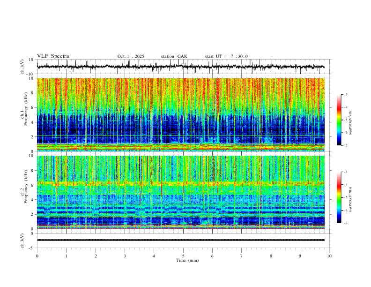Click the "6" kHz tick on ch.1 frequency axis
371x287 pixels.
[x=32, y=107]
